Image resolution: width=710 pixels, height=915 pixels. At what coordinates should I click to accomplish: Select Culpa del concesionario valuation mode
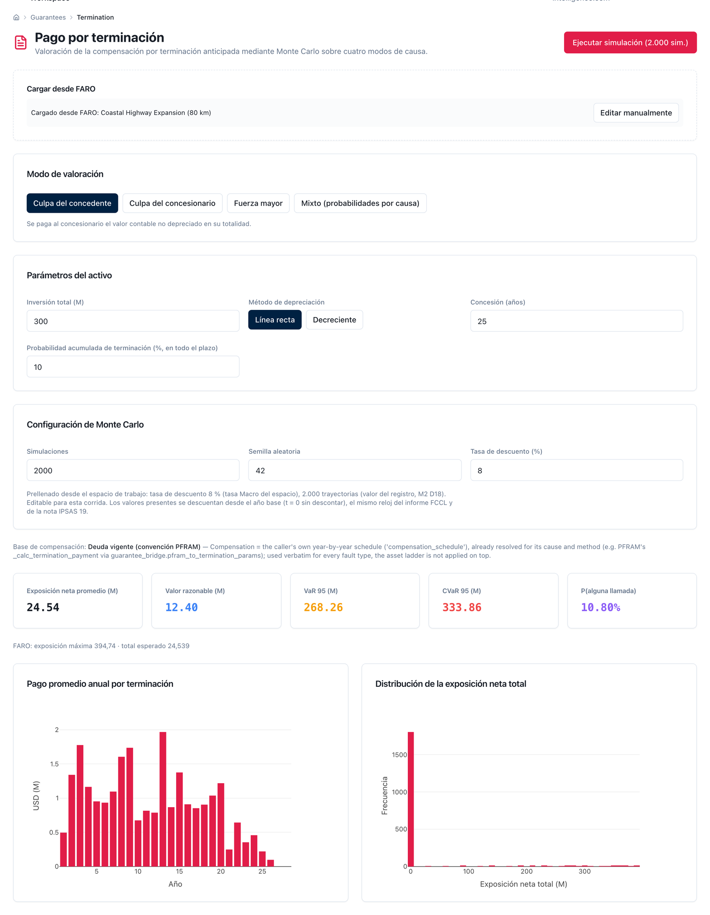173,203
